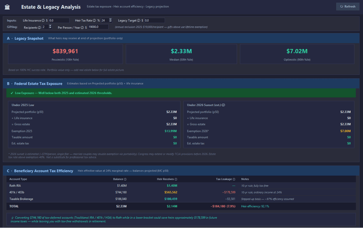Click the Beneficiary Account Tax Efficiency header
This screenshot has height=228, width=363.
181,170
